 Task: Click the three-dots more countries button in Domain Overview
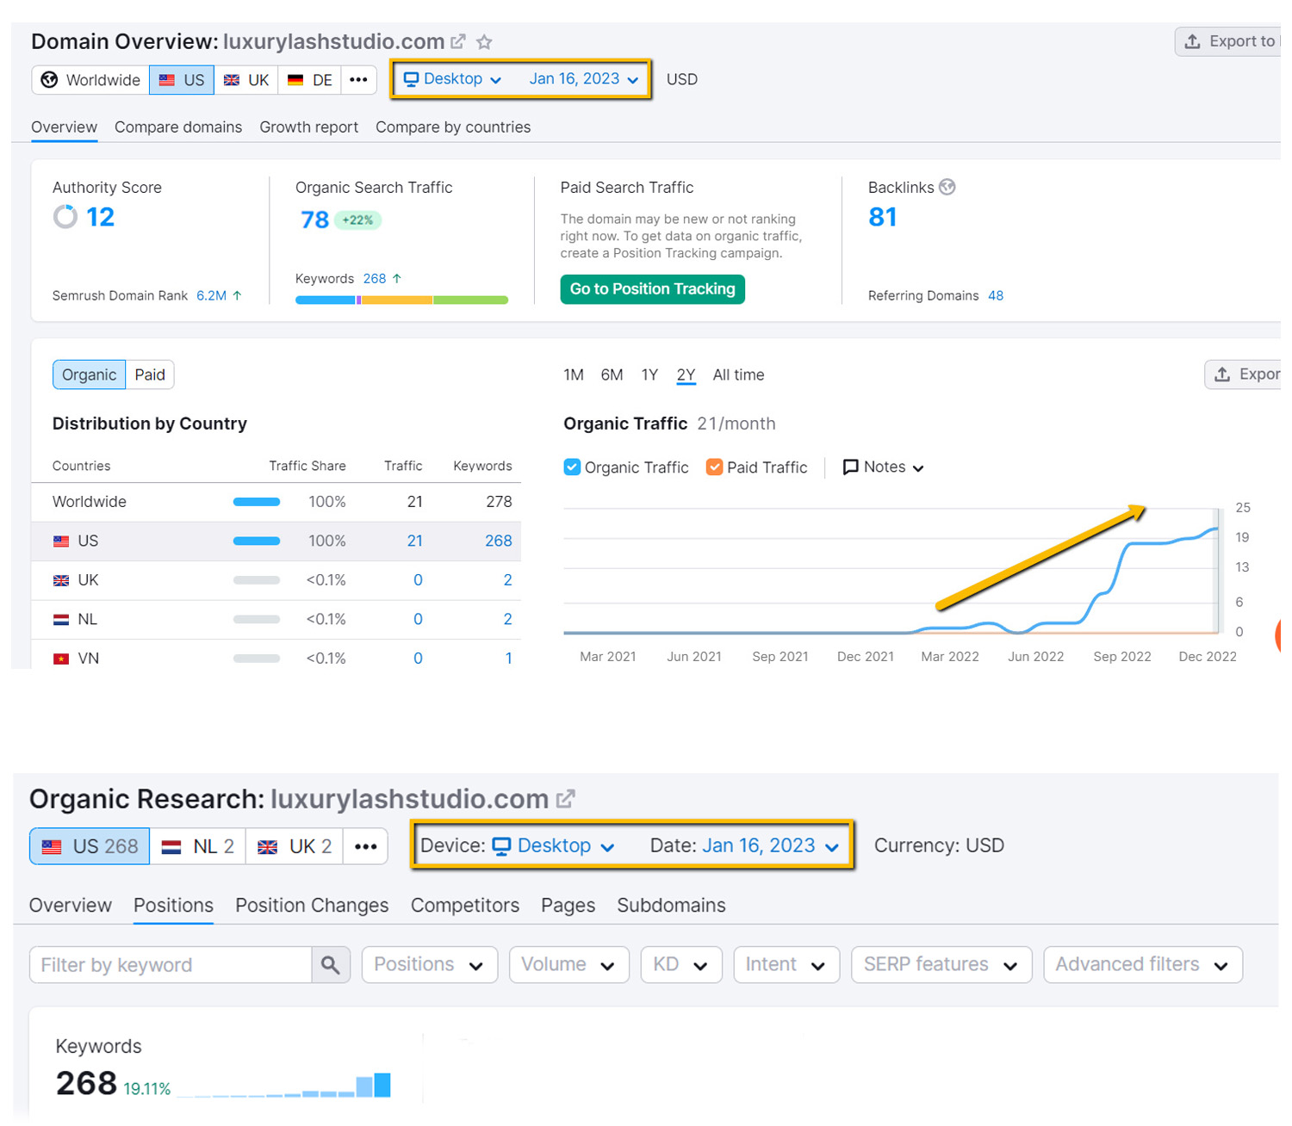tap(358, 80)
